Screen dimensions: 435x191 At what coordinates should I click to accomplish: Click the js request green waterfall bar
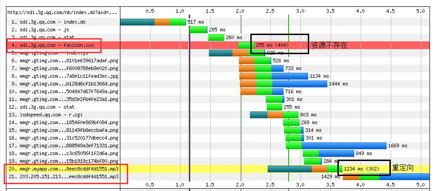(198, 30)
